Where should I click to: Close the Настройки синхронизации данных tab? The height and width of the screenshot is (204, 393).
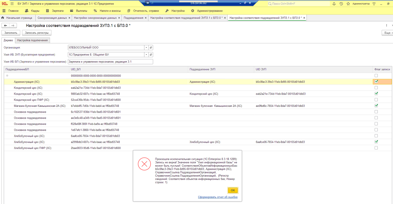pyautogui.click(x=119, y=18)
